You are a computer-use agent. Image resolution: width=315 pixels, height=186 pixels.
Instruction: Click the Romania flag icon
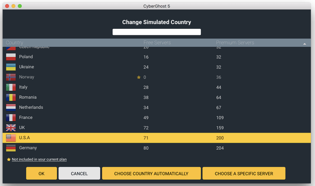pyautogui.click(x=11, y=97)
